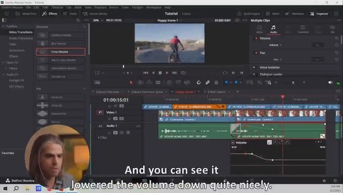The width and height of the screenshot is (343, 193).
Task: Go to the last frame
Action: [175, 73]
